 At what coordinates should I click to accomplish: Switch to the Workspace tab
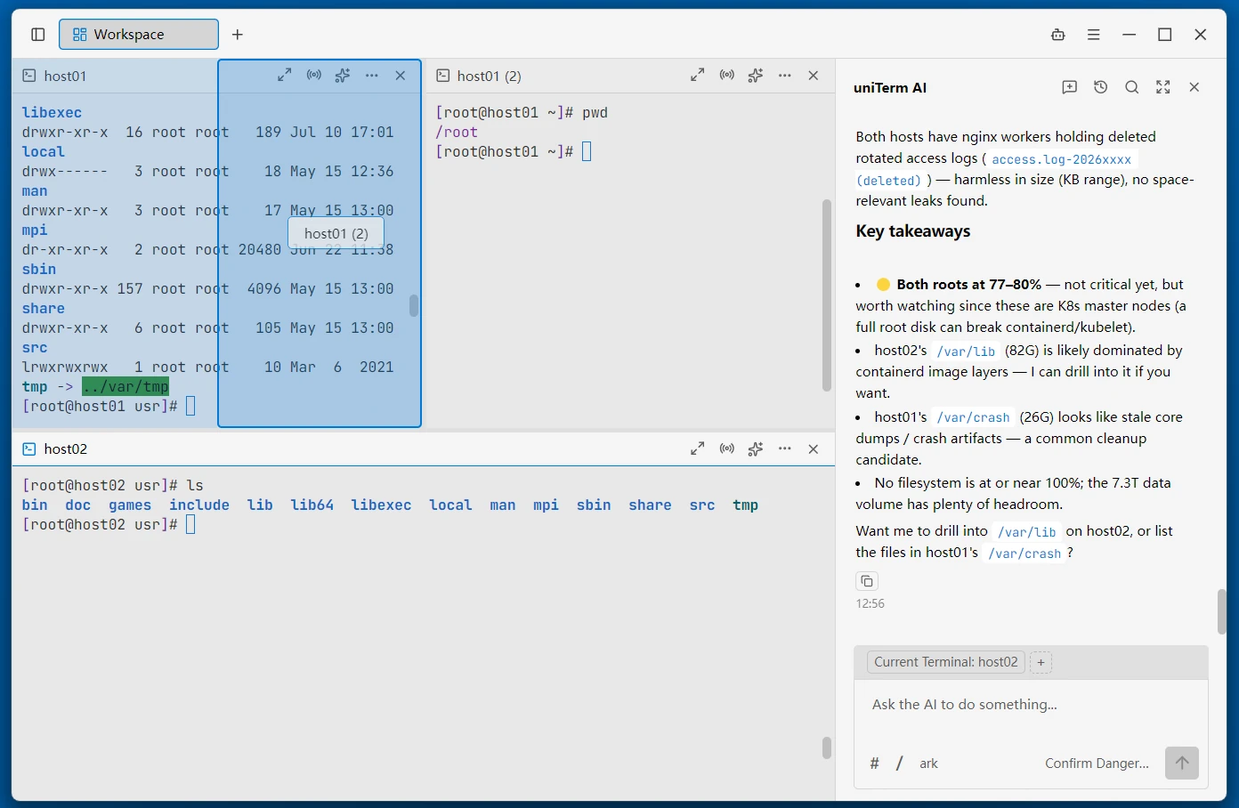pyautogui.click(x=139, y=35)
